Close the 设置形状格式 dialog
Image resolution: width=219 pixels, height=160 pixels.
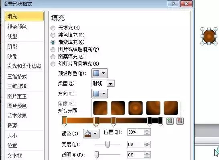coord(186,4)
